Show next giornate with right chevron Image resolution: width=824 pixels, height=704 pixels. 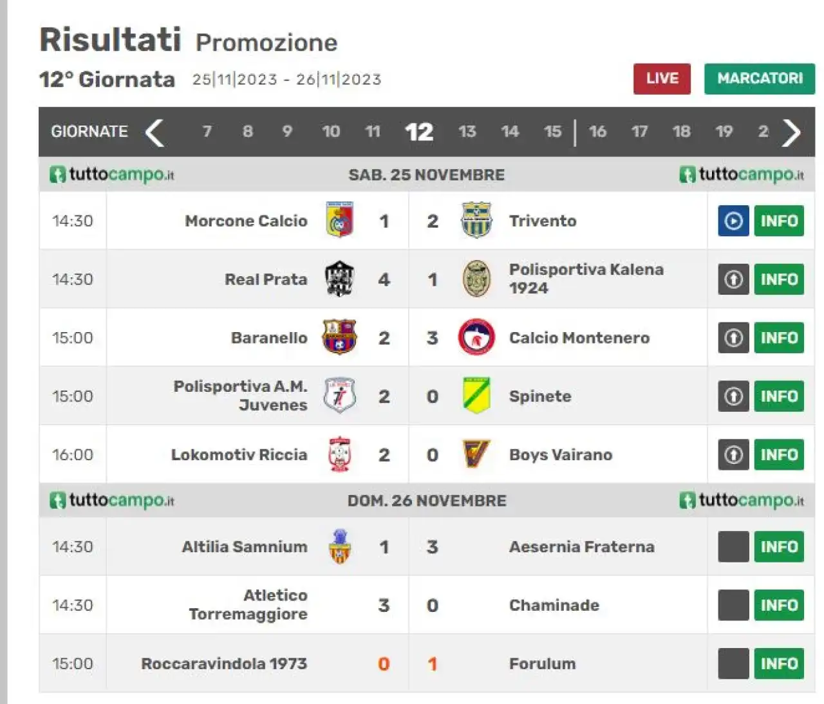[x=791, y=133]
